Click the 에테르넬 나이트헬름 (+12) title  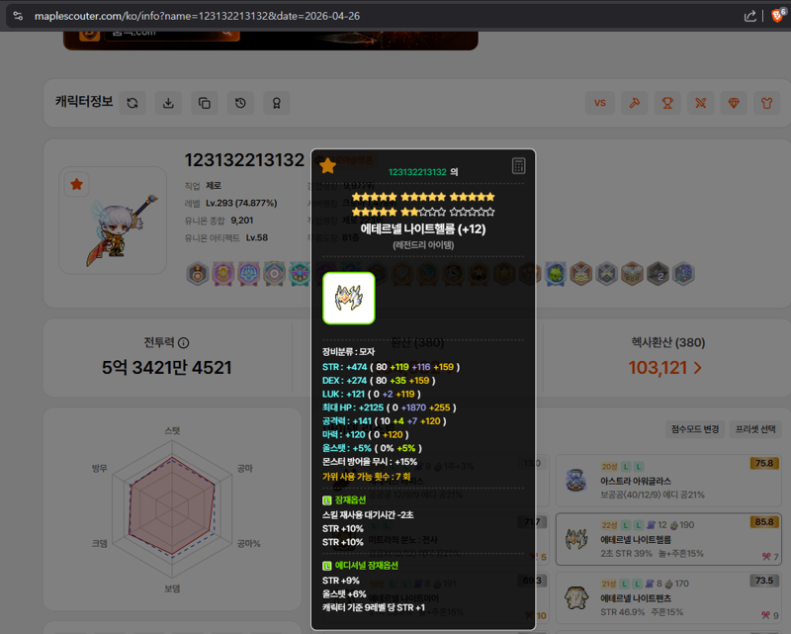click(423, 229)
